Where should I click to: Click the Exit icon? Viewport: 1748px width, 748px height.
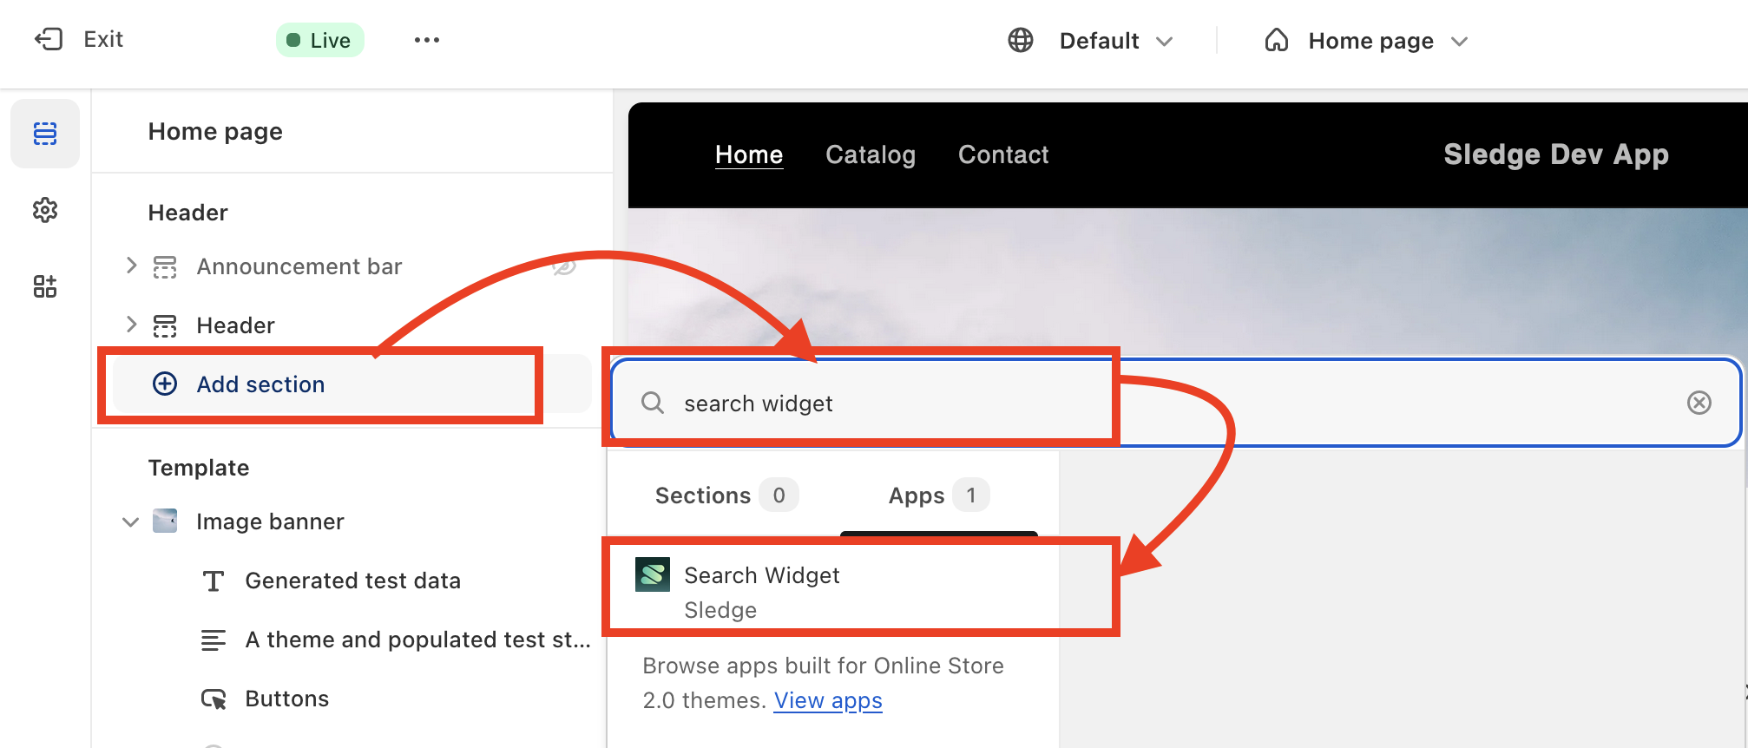pyautogui.click(x=49, y=39)
